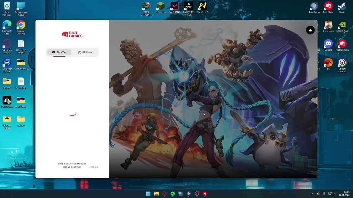This screenshot has width=353, height=198.
Task: Open File Explorer from taskbar
Action: coord(156,194)
